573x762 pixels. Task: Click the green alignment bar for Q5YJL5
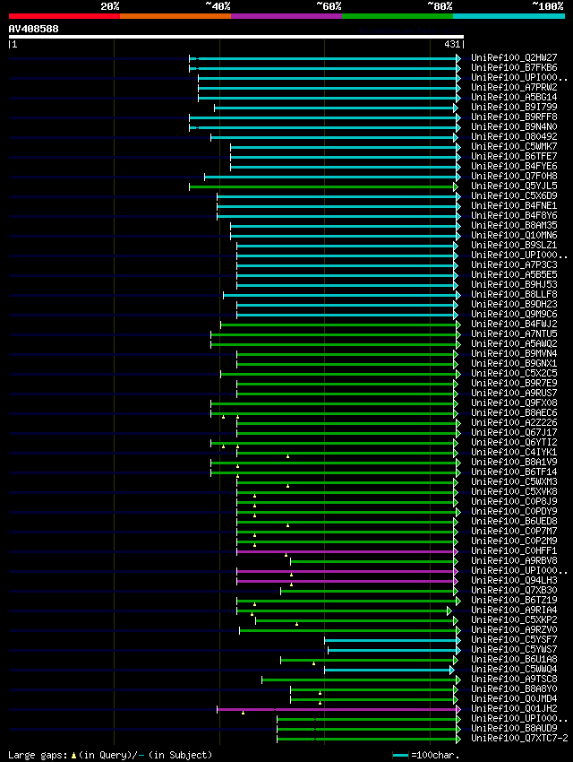pos(322,186)
